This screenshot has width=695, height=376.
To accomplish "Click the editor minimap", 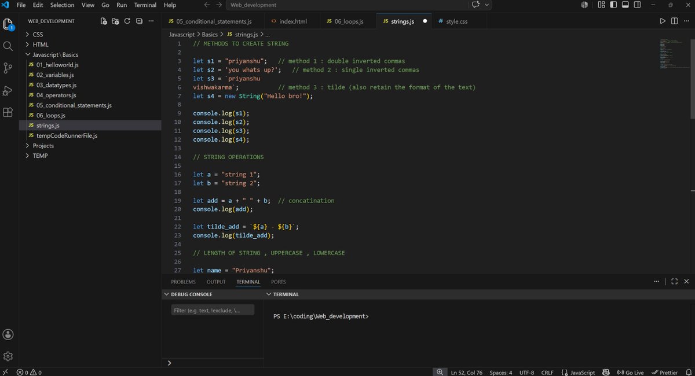I will [674, 54].
